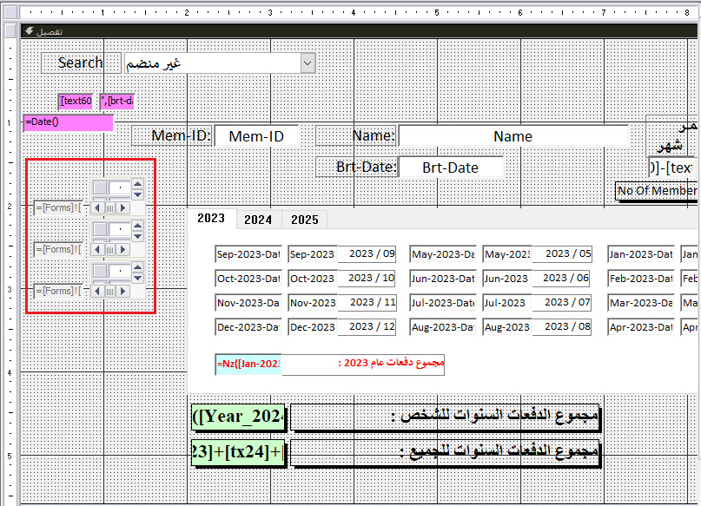Select the Search label control
Viewport: 701px width, 506px height.
(x=80, y=62)
